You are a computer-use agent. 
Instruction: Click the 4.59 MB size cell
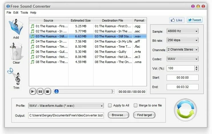(x=81, y=62)
